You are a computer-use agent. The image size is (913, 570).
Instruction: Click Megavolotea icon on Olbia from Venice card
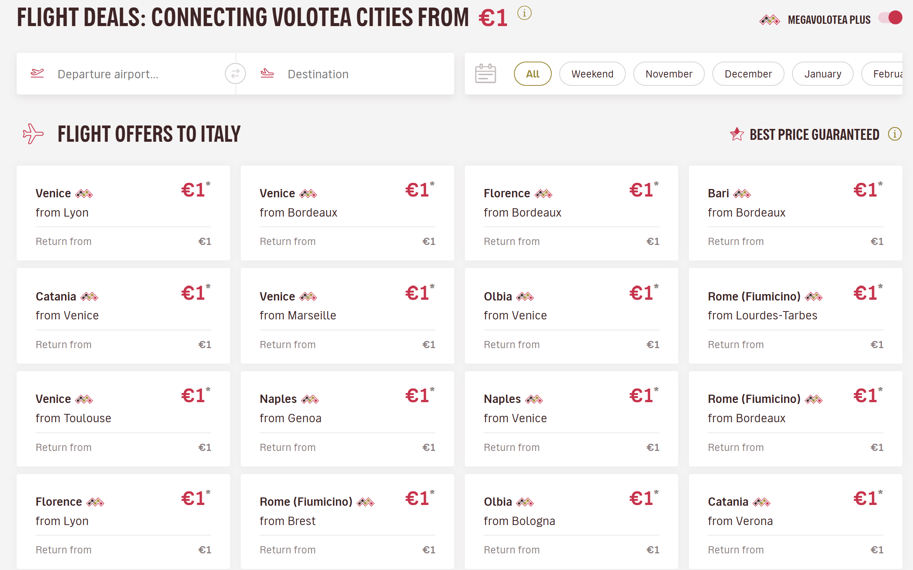pyautogui.click(x=525, y=297)
